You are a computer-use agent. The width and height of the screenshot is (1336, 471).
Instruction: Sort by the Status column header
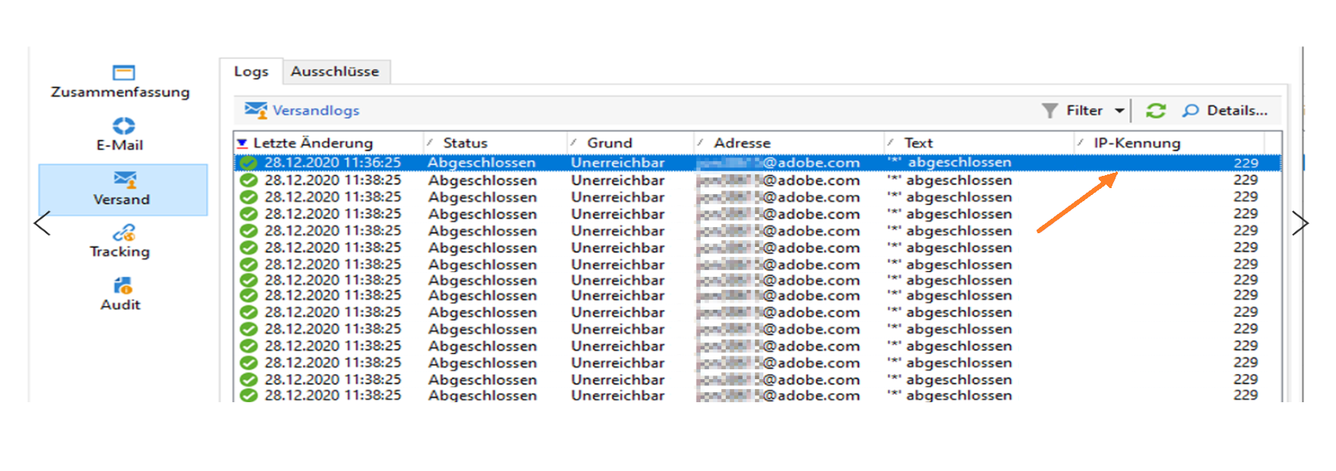(x=495, y=143)
